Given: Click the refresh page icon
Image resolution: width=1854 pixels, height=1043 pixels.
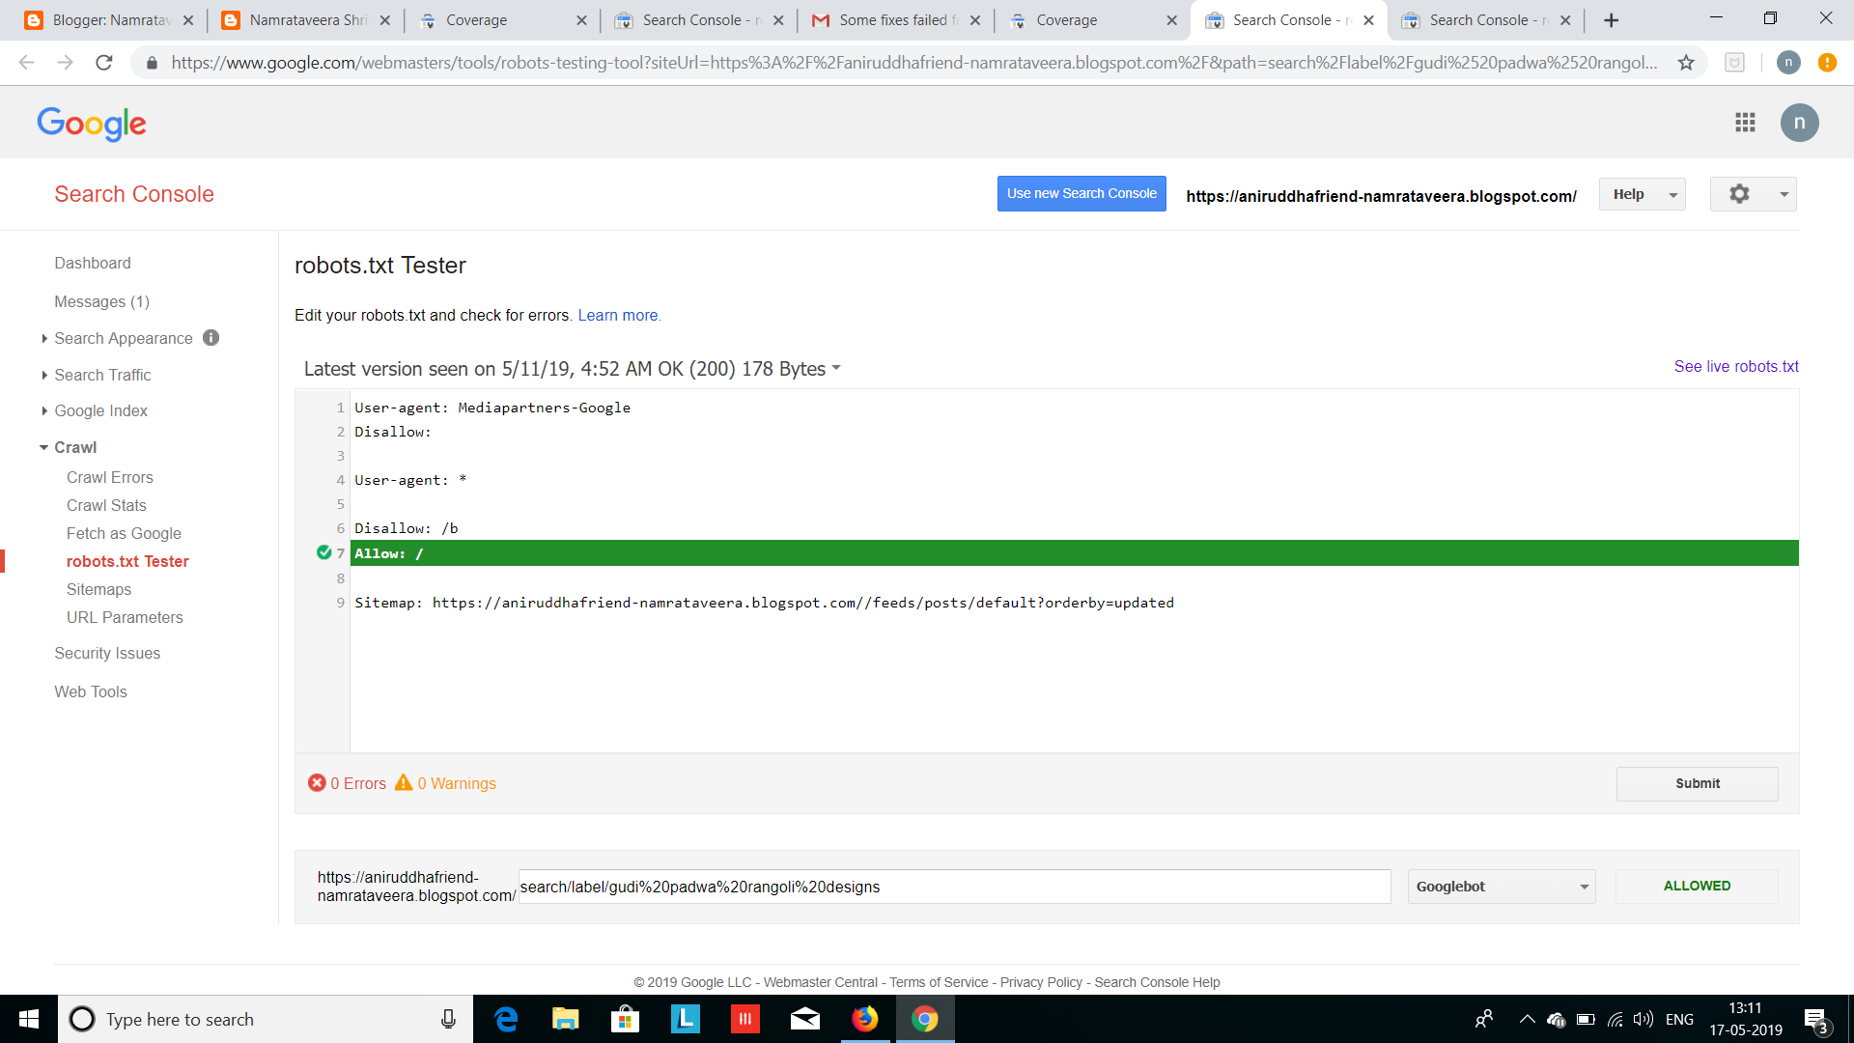Looking at the screenshot, I should [107, 63].
